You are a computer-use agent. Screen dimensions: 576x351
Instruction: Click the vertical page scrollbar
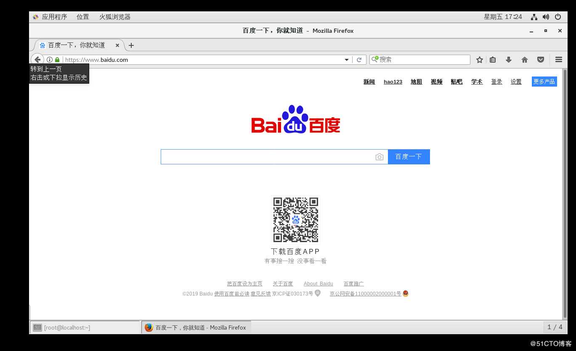565,193
